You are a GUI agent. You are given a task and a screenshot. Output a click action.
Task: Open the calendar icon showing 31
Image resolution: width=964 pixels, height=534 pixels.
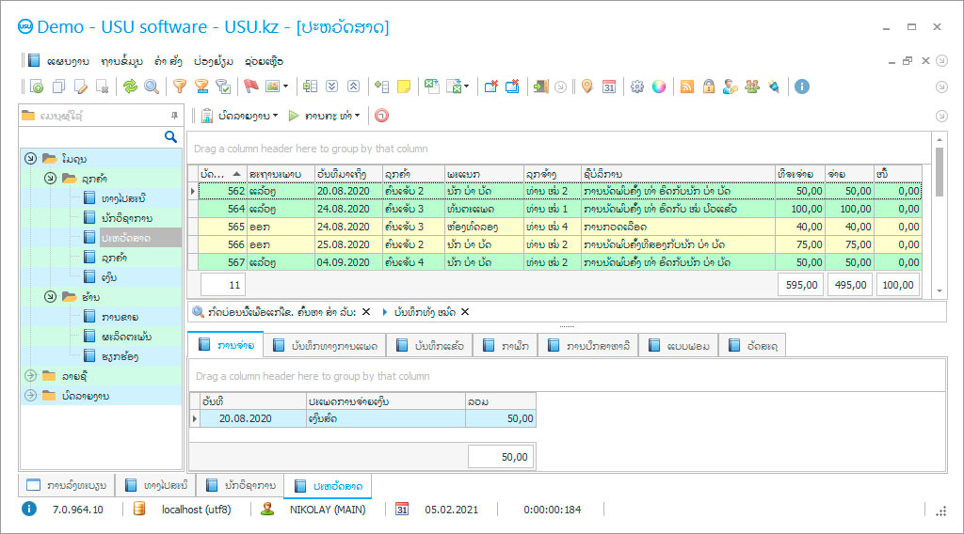(609, 86)
